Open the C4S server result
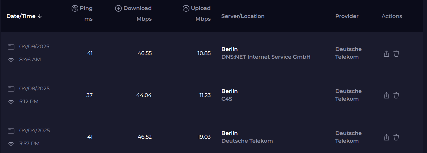The height and width of the screenshot is (153, 427). pos(227,99)
